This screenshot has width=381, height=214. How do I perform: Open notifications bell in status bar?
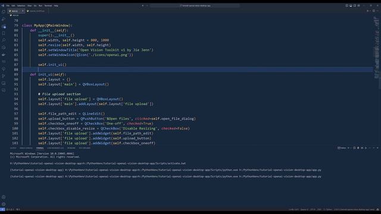pos(377,209)
